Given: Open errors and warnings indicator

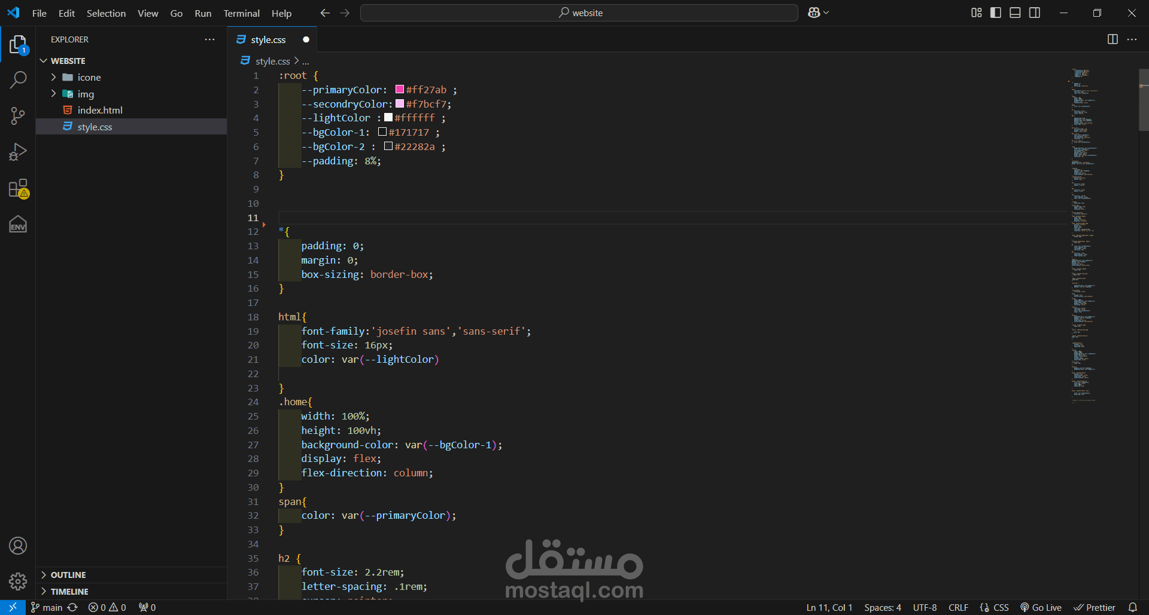Looking at the screenshot, I should pos(107,607).
